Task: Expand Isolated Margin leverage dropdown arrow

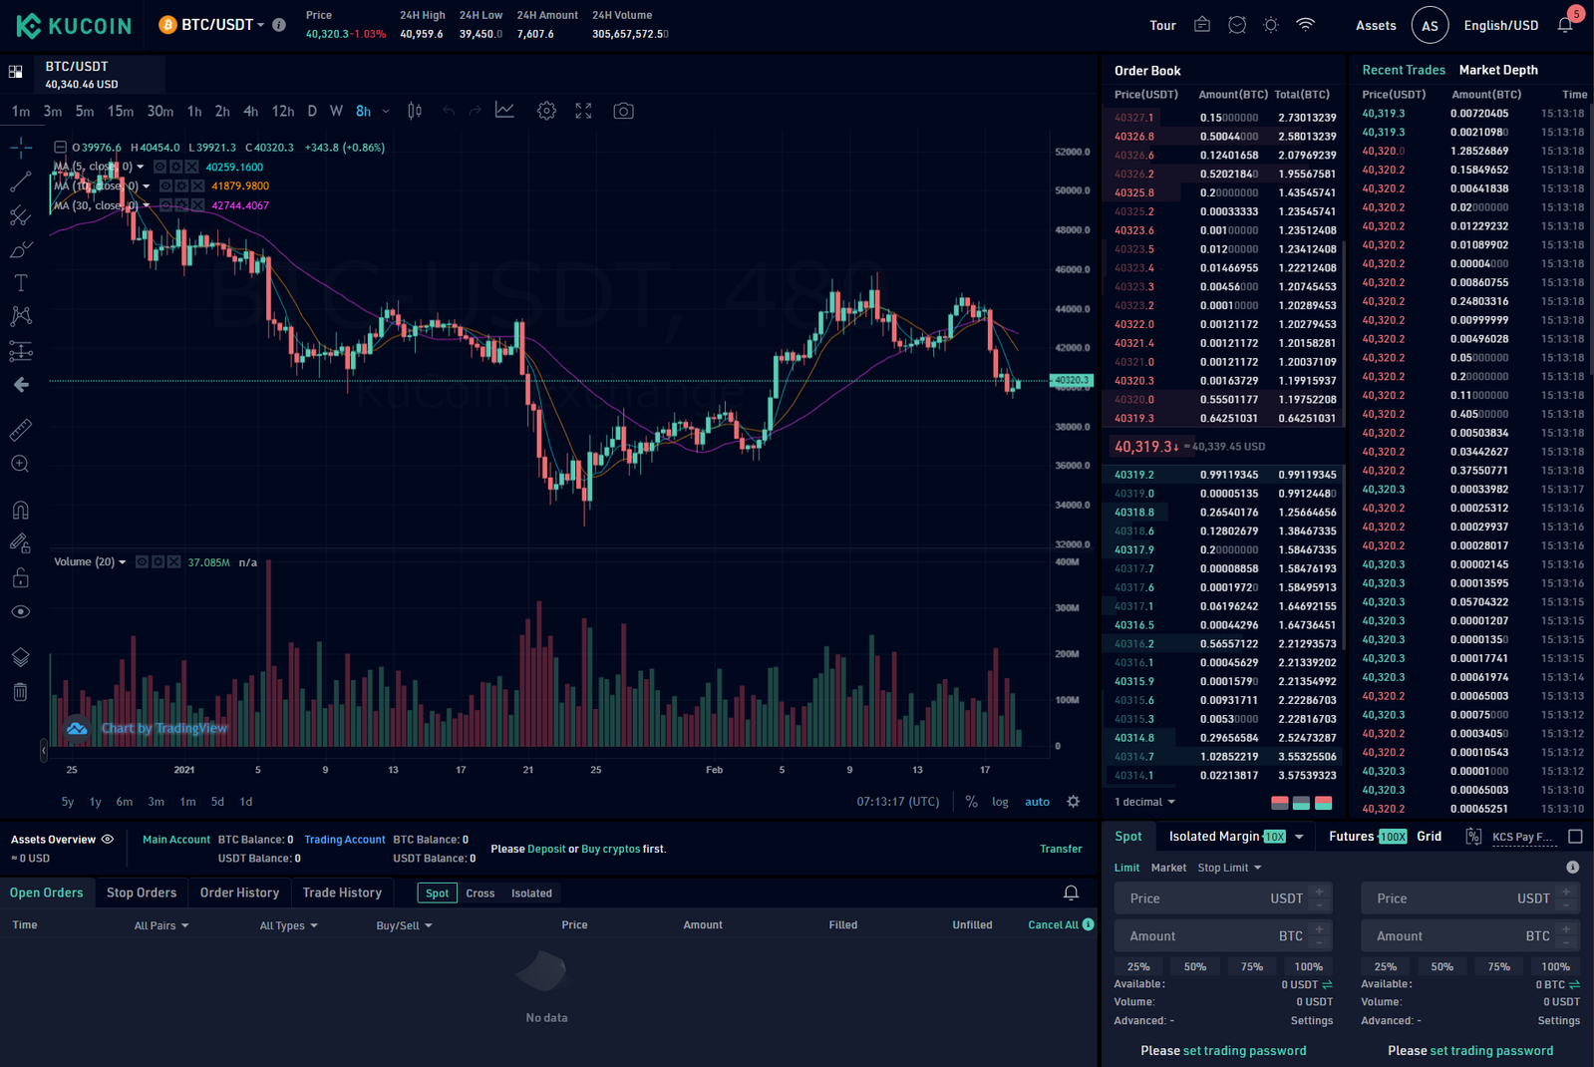Action: point(1299,837)
